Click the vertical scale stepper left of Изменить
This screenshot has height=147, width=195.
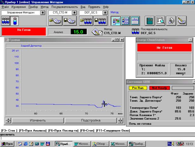pyautogui.click(x=8, y=121)
